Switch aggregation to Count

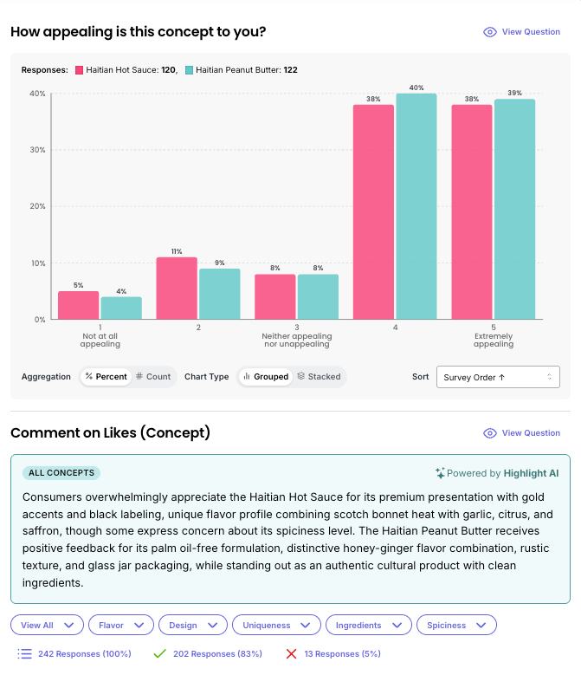tap(153, 377)
